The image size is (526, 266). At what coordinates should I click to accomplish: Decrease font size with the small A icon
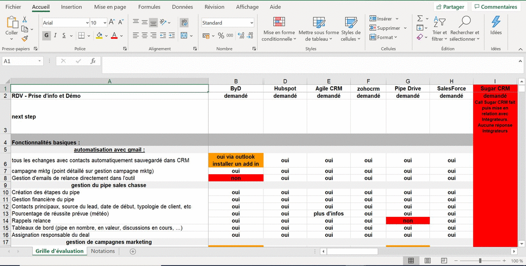(x=121, y=23)
